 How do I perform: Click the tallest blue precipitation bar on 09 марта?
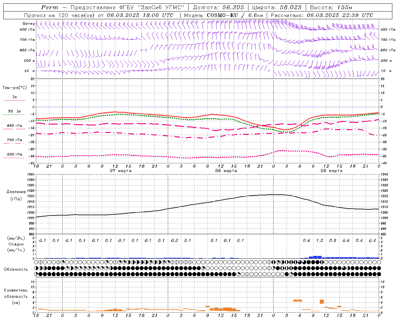[x=317, y=257]
